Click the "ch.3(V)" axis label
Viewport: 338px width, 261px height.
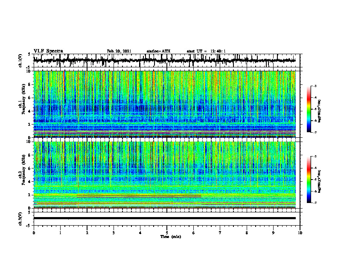click(20, 219)
